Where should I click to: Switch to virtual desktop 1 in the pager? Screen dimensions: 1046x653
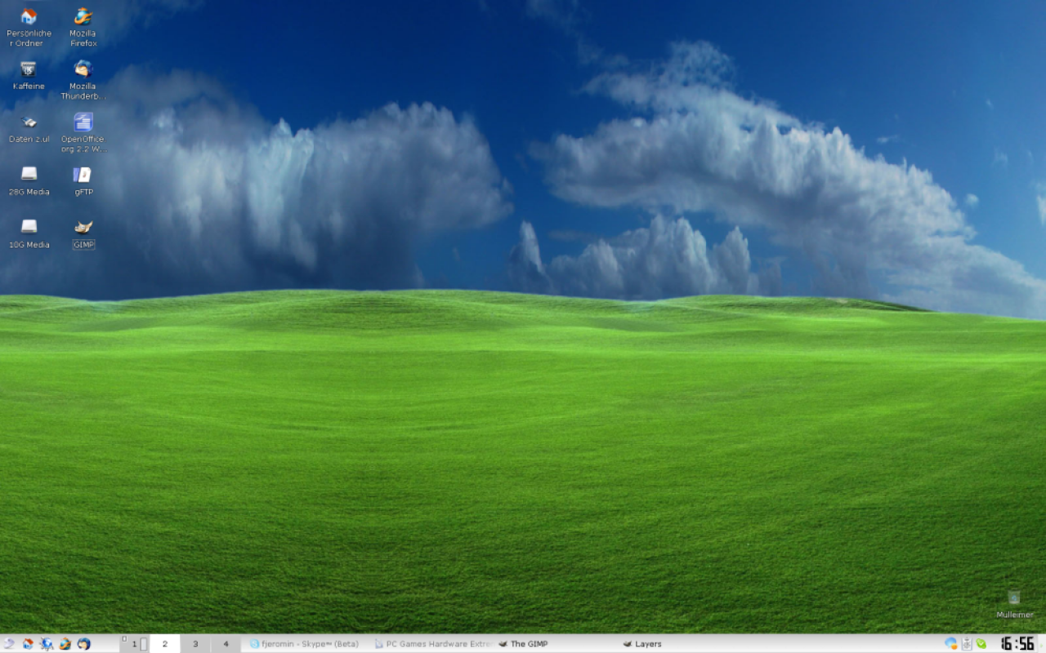click(135, 644)
